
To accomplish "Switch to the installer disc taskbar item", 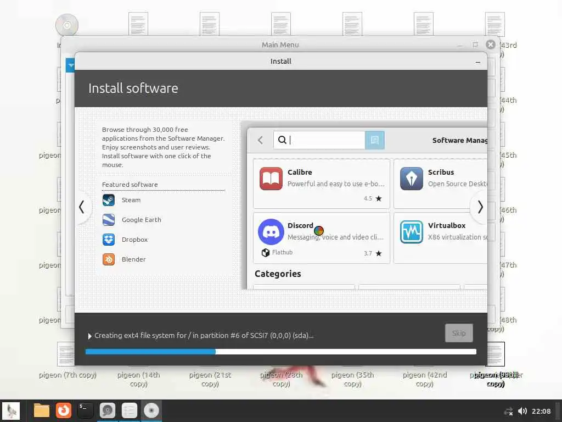I will pos(151,410).
